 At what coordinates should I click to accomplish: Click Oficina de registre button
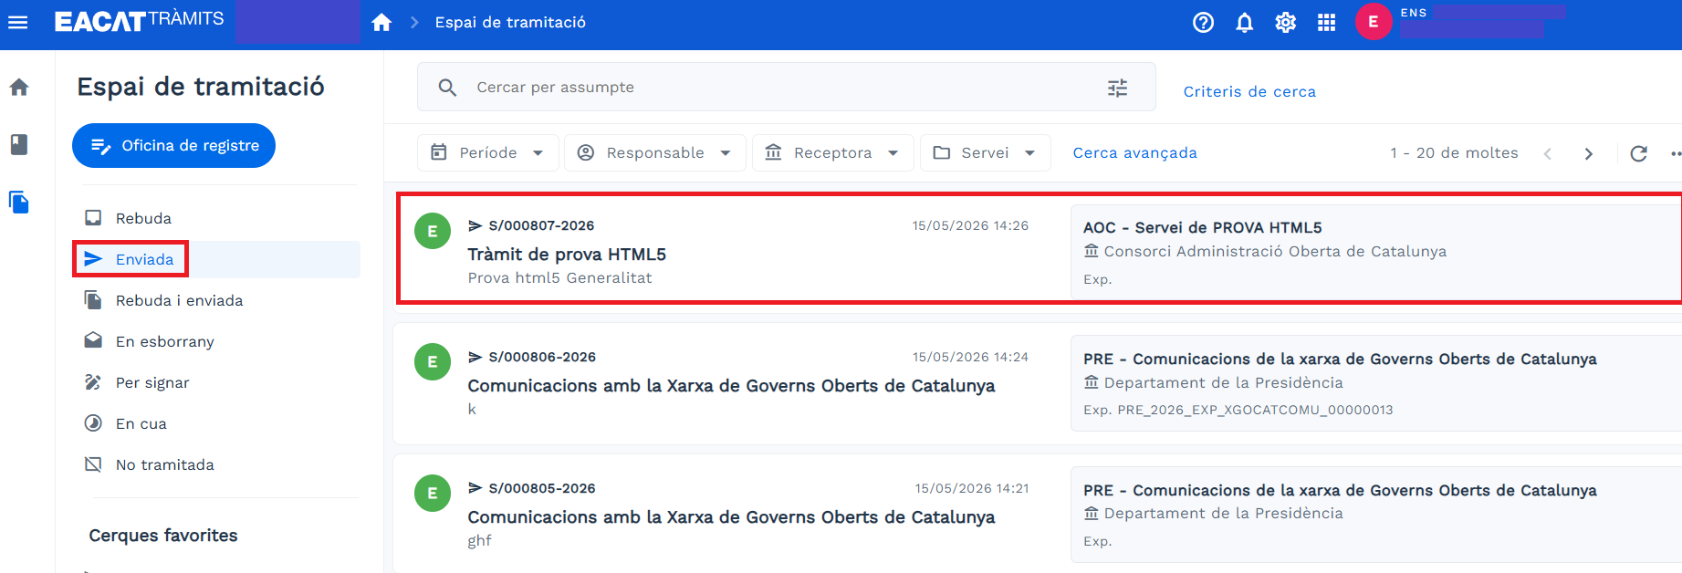tap(173, 145)
